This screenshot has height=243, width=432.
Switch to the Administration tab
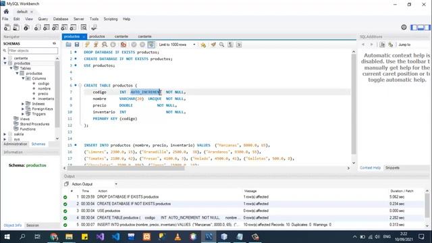tap(16, 144)
